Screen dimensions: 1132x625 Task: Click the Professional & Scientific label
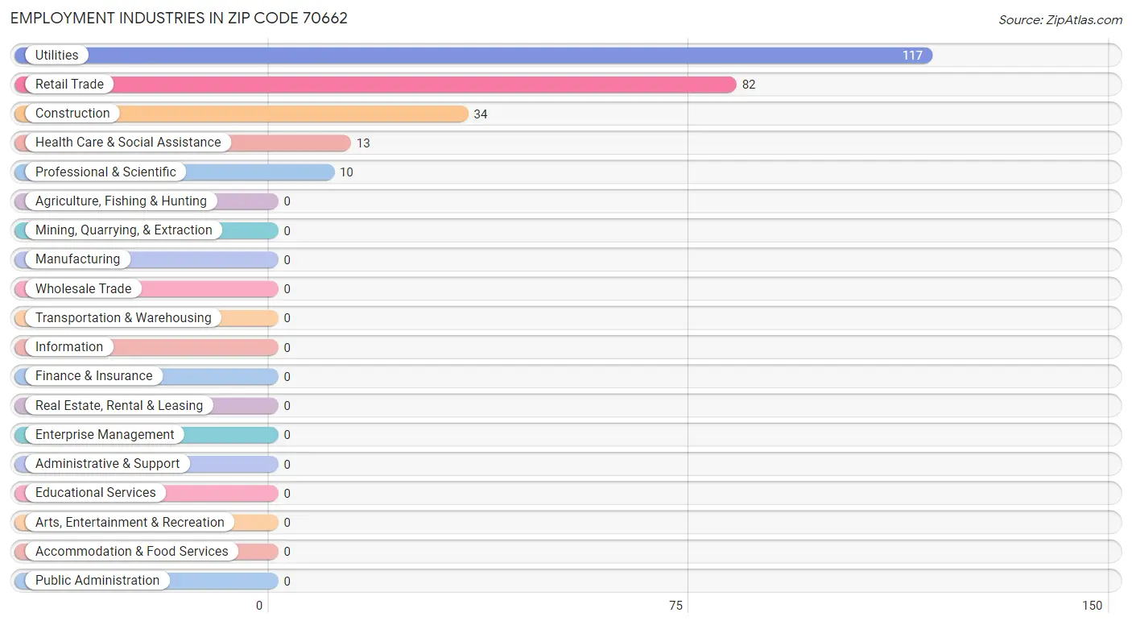pos(105,172)
